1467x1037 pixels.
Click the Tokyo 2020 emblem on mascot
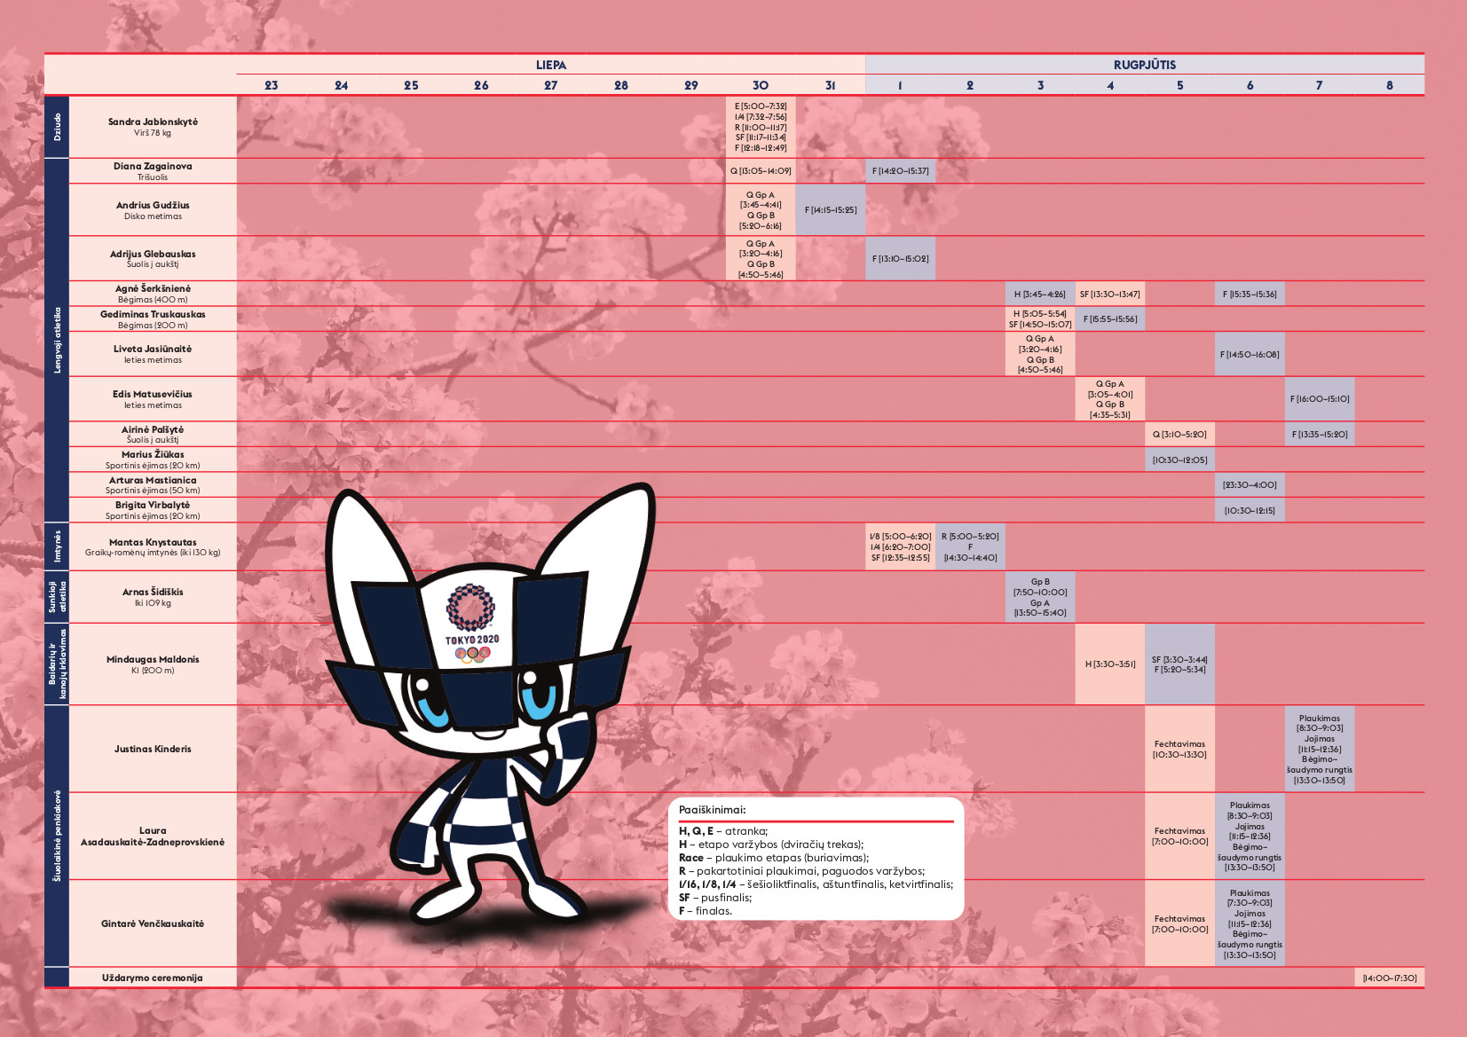[471, 623]
